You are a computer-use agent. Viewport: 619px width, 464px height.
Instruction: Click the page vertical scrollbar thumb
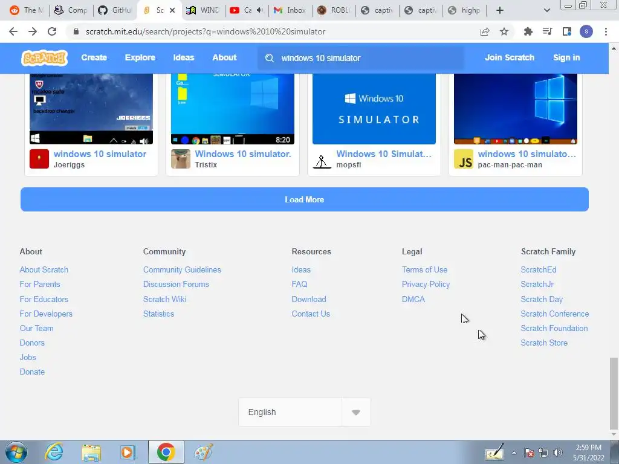click(x=614, y=393)
